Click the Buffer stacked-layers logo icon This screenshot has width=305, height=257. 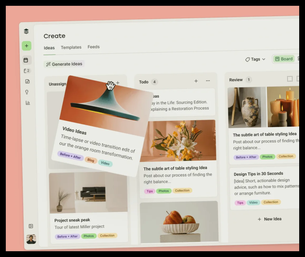26,31
